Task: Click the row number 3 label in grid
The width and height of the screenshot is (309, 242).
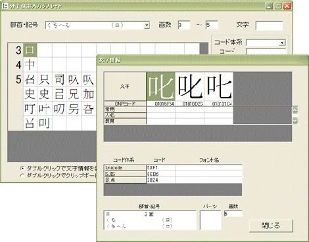Action: [18, 50]
